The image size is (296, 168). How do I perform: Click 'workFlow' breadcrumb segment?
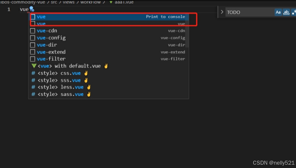(91, 2)
